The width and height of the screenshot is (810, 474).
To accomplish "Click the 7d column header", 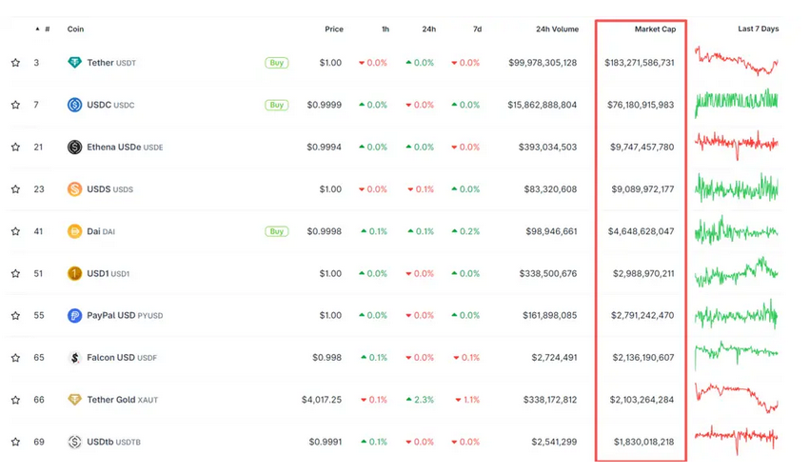I will [x=476, y=30].
